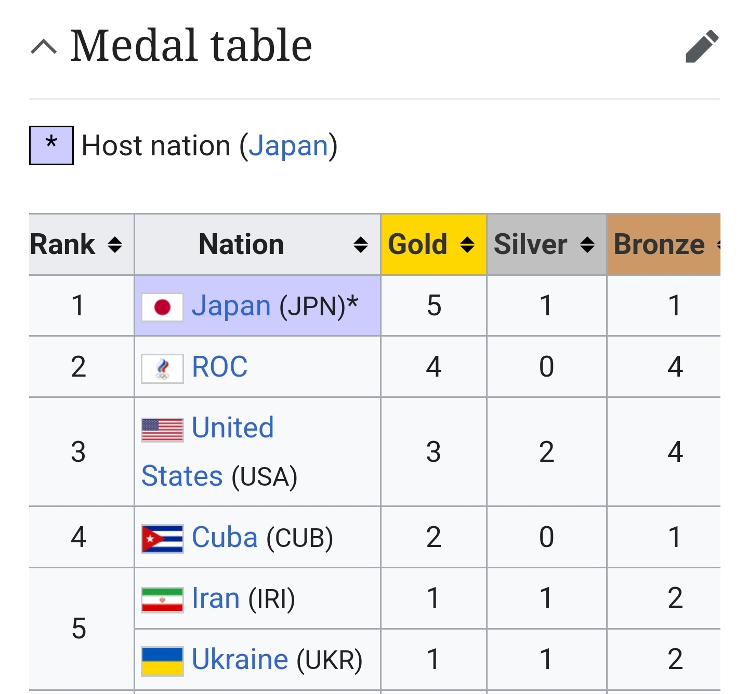
Task: Click the Japan flag icon
Action: [162, 307]
